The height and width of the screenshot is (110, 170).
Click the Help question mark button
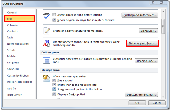click(153, 3)
